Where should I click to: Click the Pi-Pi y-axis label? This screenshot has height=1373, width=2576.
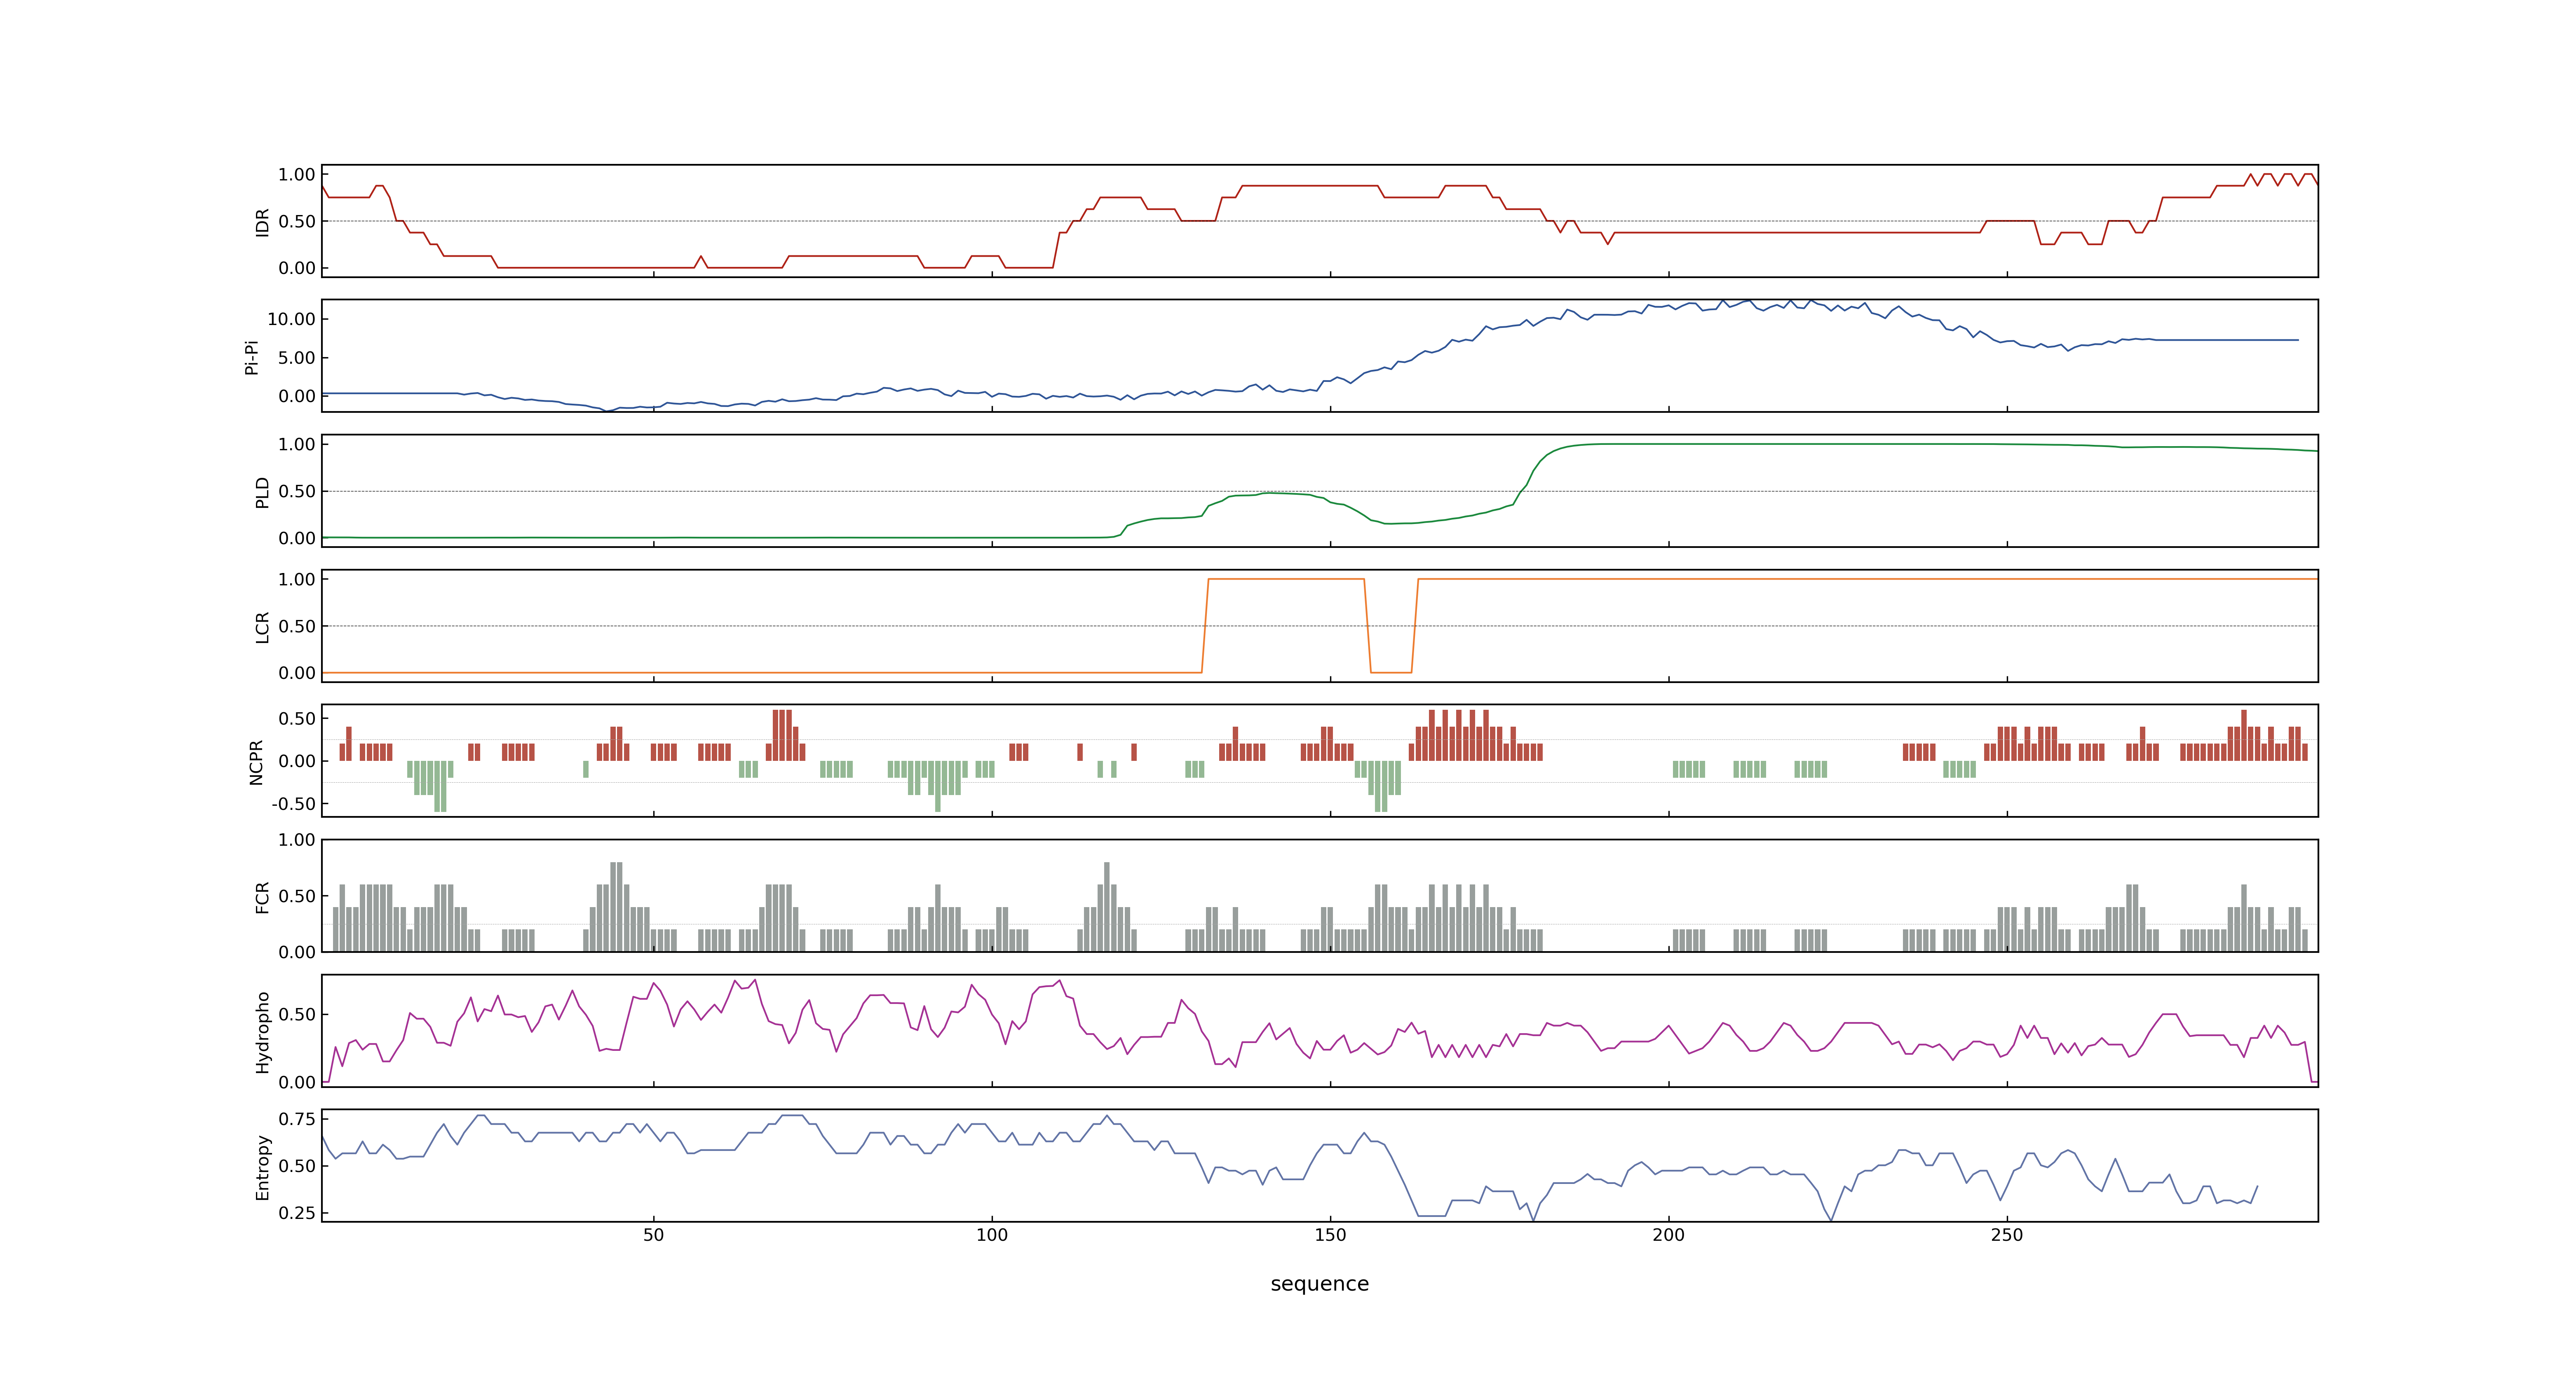252,357
